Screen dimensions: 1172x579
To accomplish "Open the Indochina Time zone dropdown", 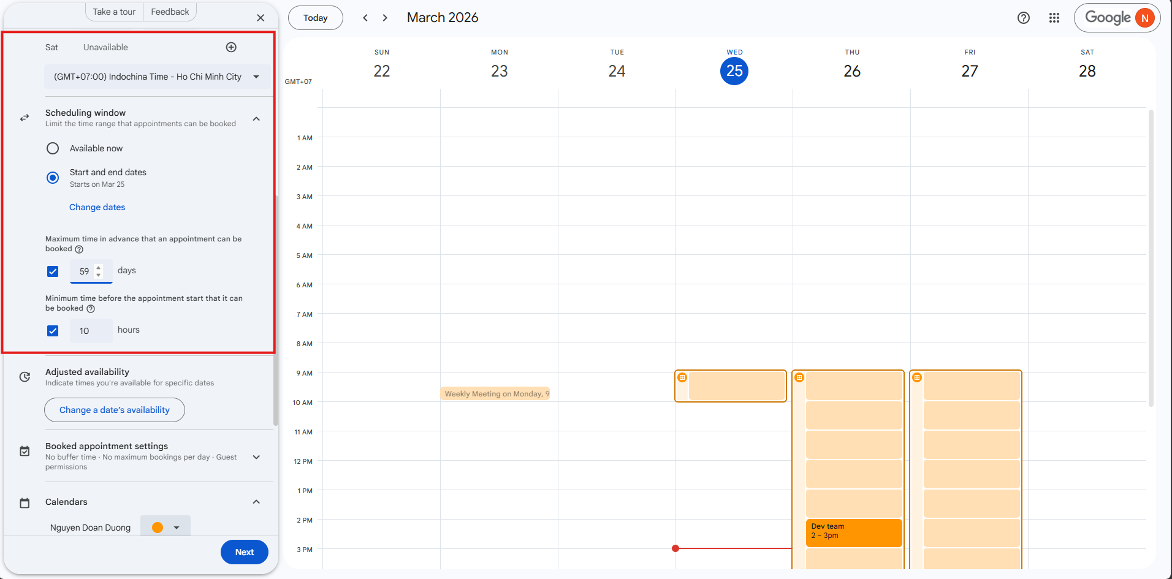I will tap(157, 77).
